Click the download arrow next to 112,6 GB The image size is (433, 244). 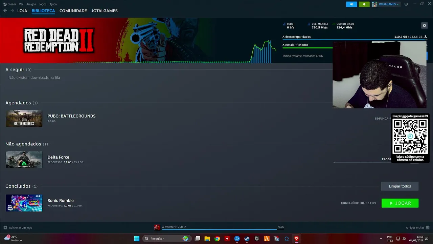425,37
